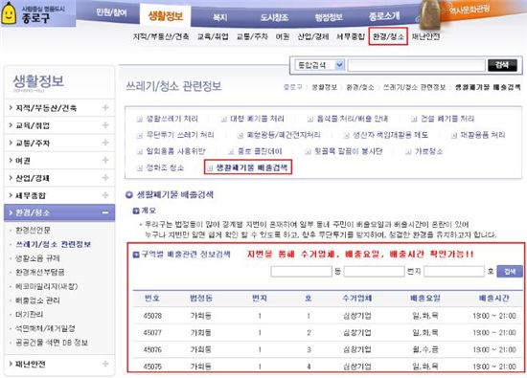Click the Jongno-gu mascot logo
The width and height of the screenshot is (527, 378).
(x=9, y=13)
